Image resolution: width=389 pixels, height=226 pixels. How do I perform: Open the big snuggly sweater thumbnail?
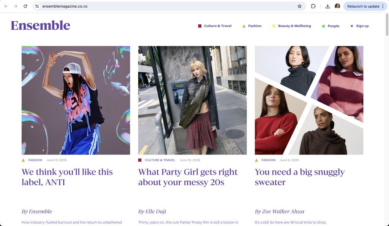309,100
